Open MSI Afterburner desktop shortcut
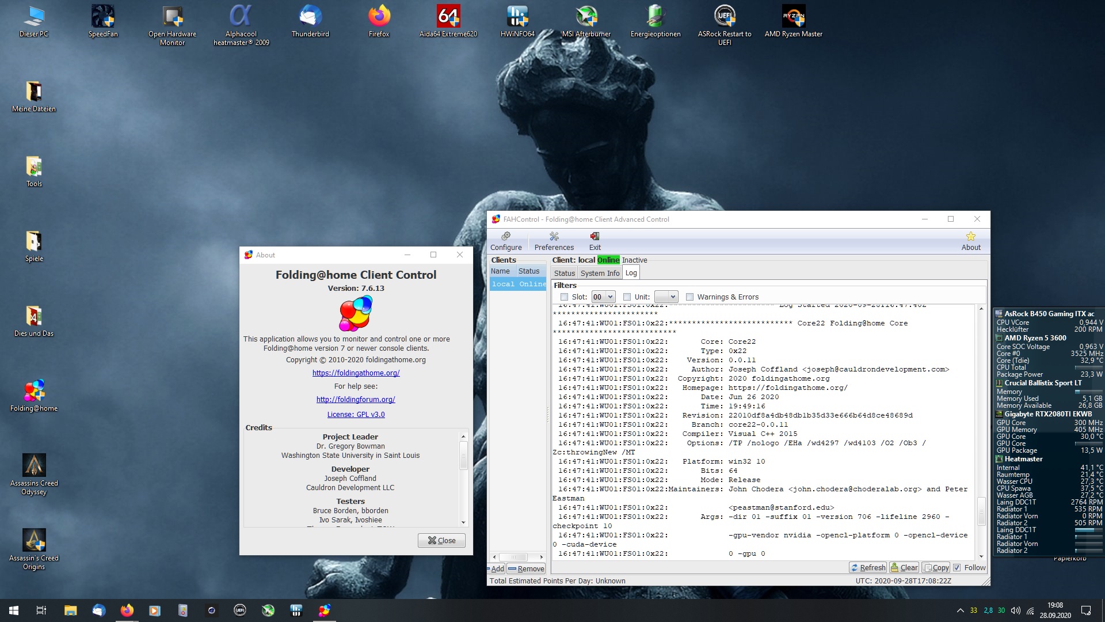The height and width of the screenshot is (622, 1105). [586, 17]
